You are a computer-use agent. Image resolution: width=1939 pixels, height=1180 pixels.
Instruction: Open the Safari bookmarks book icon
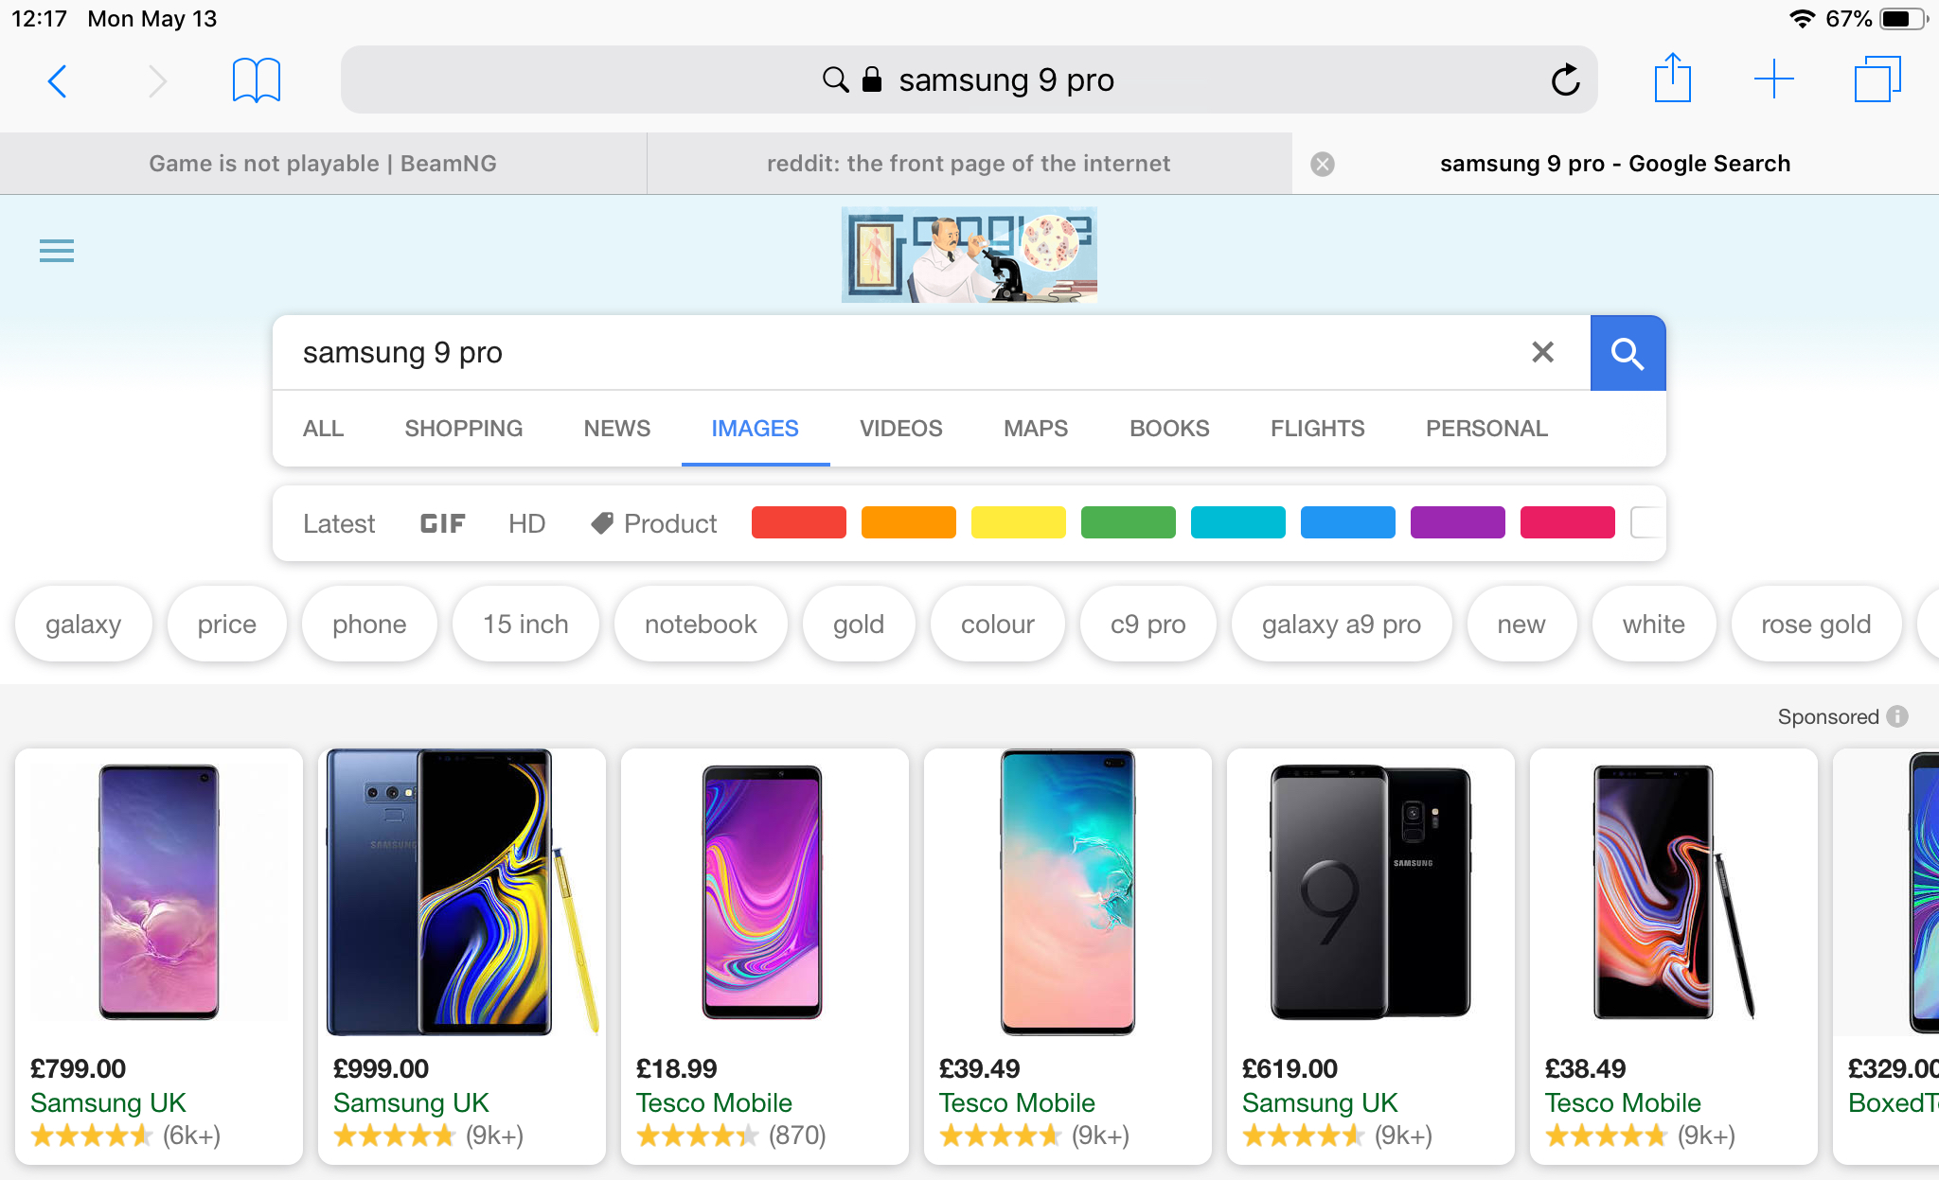click(256, 81)
